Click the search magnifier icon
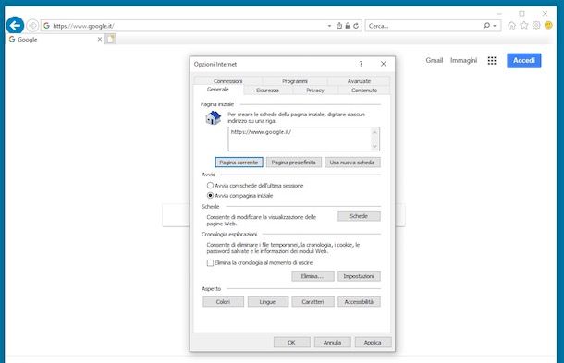Viewport: 564px width, 363px height. click(x=486, y=26)
